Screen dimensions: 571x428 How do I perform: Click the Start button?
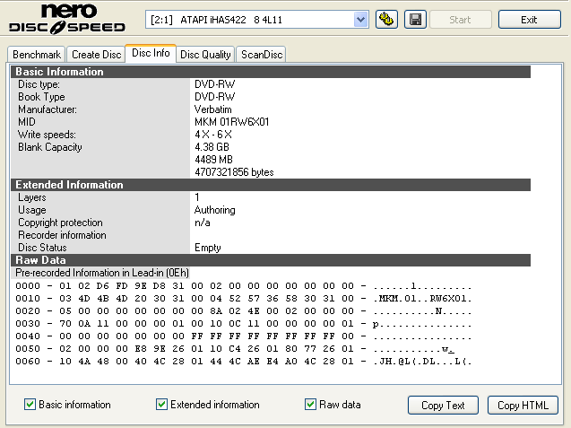pyautogui.click(x=461, y=20)
